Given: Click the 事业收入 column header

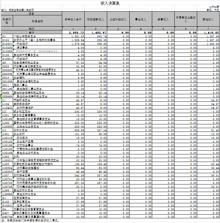Looking at the screenshot, I should pos(141,19).
